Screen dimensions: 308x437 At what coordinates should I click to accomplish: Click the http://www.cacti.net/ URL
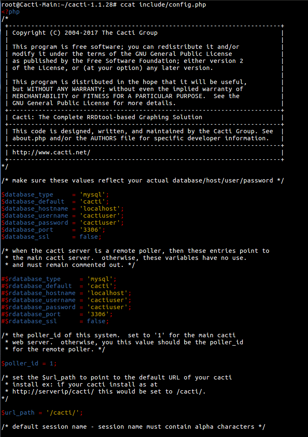coord(51,152)
